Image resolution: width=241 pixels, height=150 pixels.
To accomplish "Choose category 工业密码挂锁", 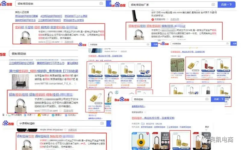I will point(172,127).
